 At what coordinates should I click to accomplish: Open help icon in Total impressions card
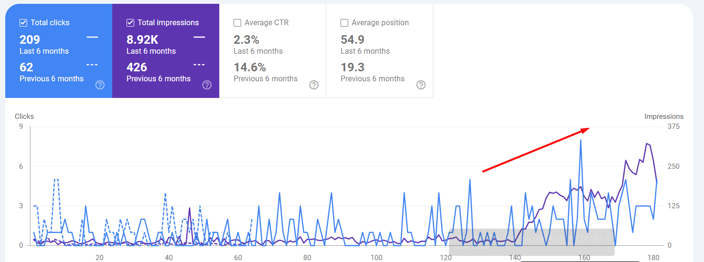point(207,85)
